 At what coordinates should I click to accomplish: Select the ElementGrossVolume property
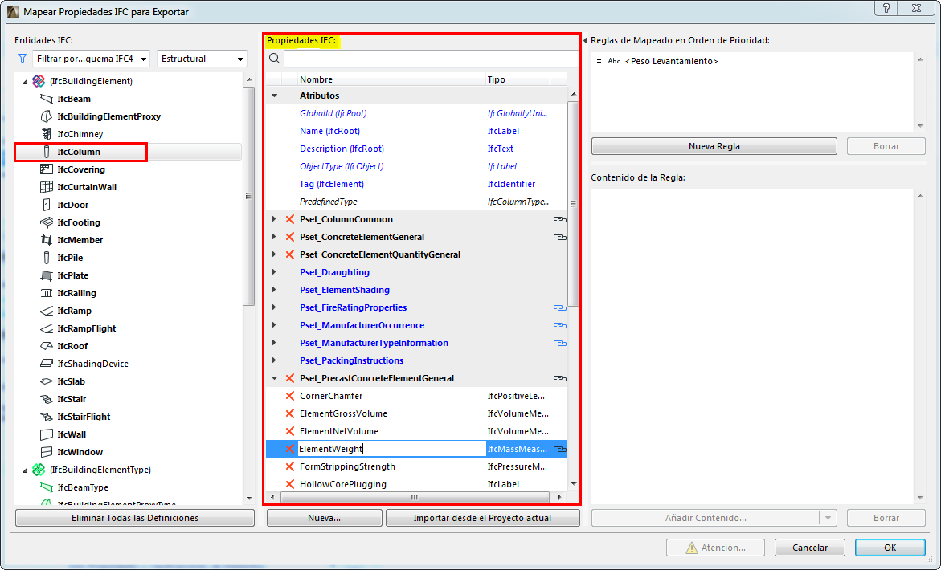click(343, 413)
